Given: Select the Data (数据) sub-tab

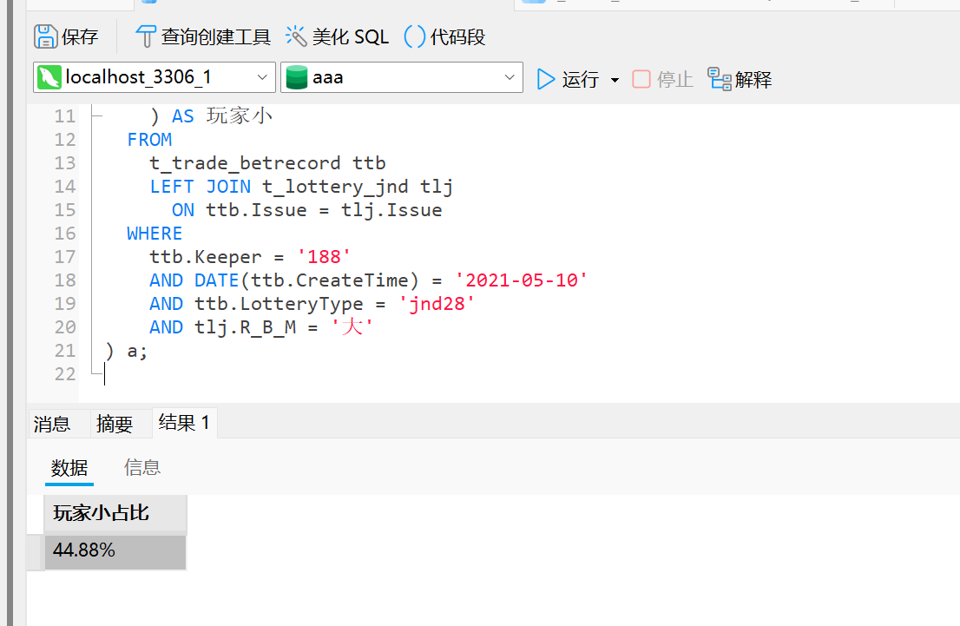Looking at the screenshot, I should pos(69,468).
